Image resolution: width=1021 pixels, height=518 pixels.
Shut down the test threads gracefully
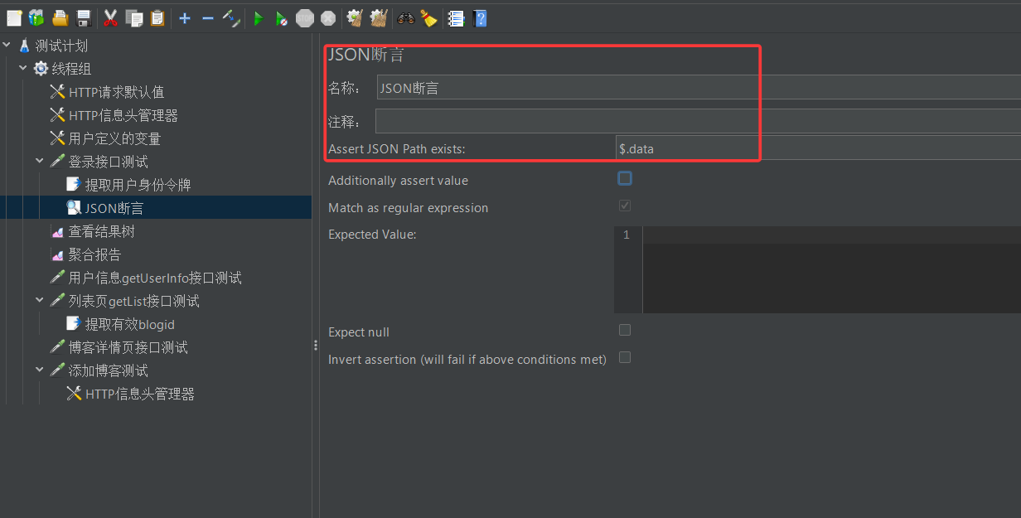[x=328, y=17]
